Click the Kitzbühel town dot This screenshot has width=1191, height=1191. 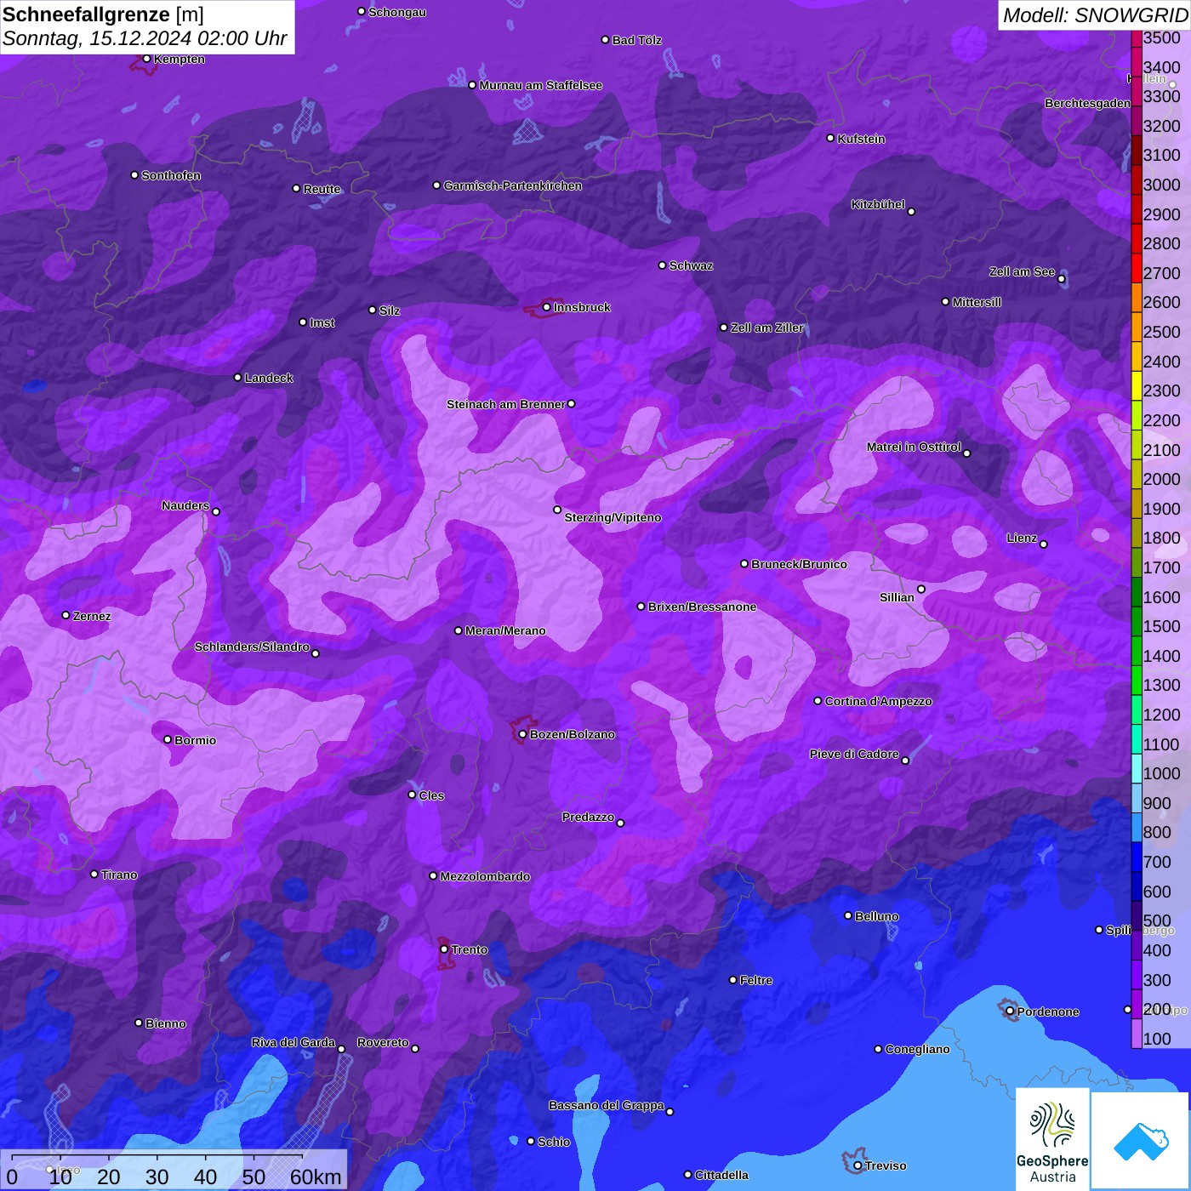(911, 212)
